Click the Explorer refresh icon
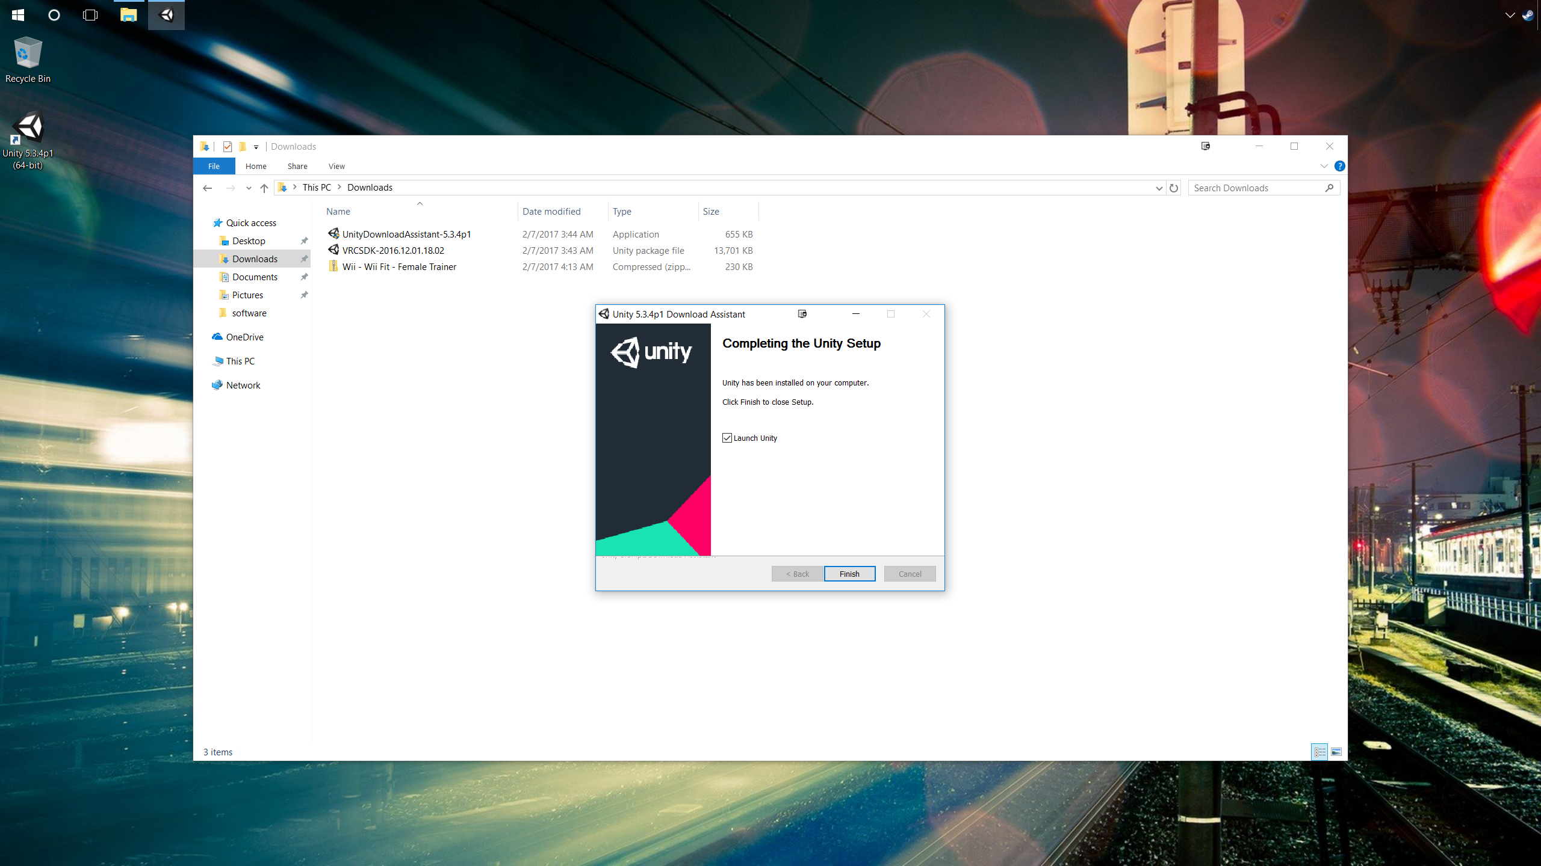 (x=1174, y=188)
